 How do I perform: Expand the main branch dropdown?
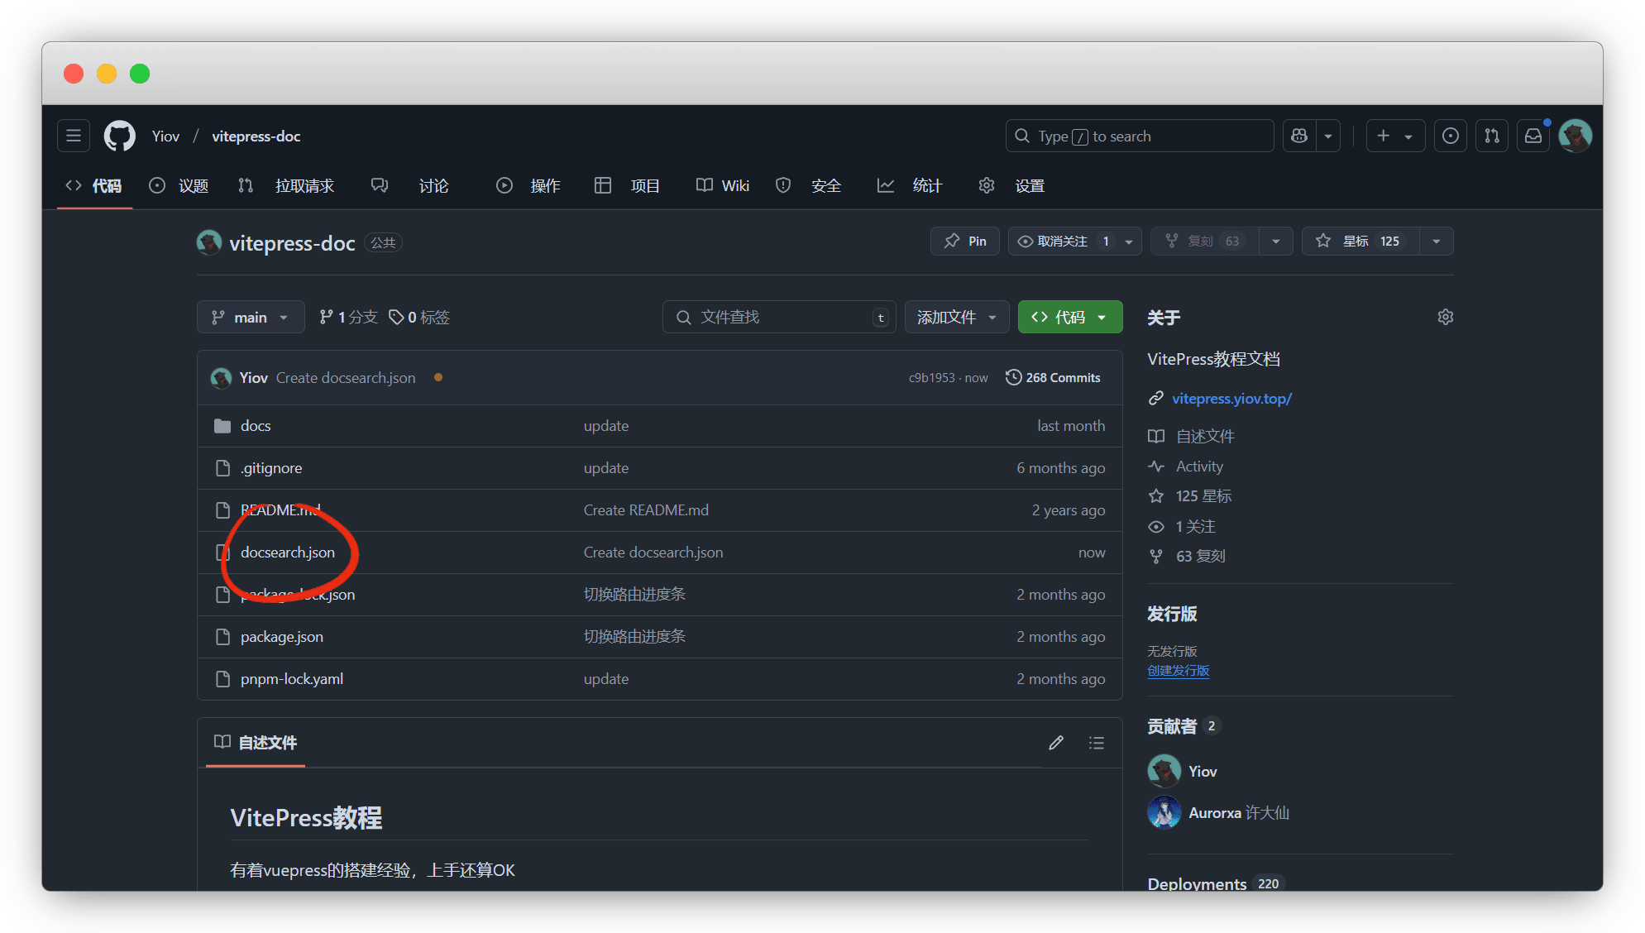coord(251,317)
